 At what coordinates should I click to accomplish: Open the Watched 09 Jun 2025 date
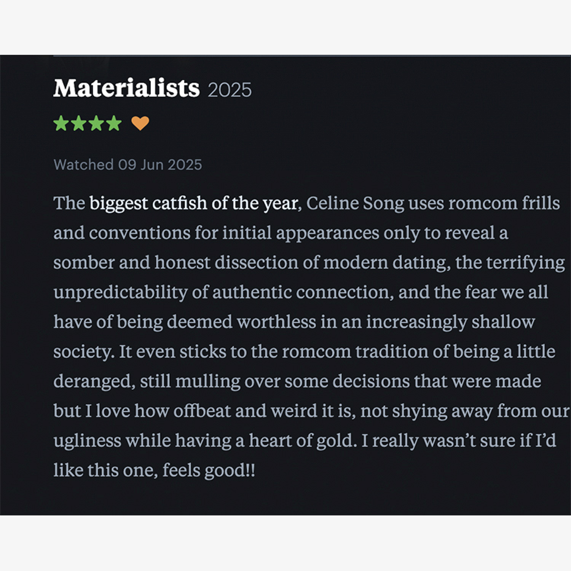[x=128, y=165]
